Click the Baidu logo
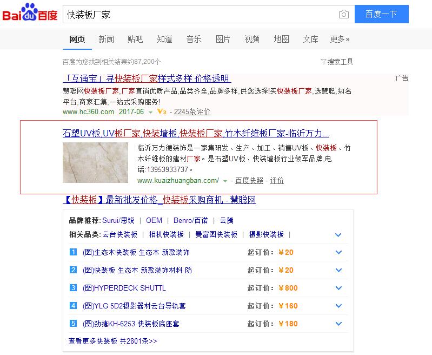The image size is (432, 355). coord(30,12)
